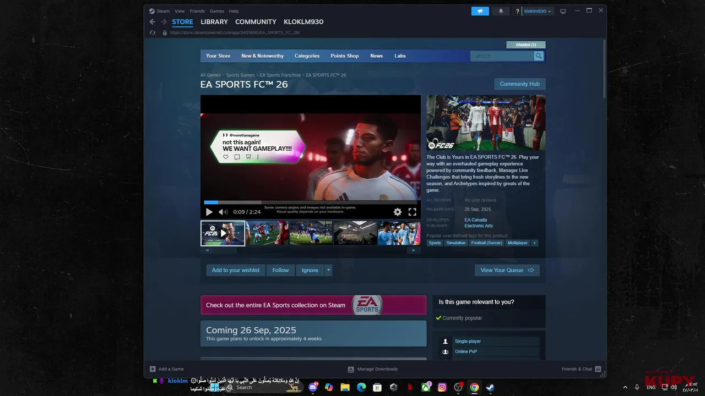This screenshot has height=396, width=705.
Task: Switch to the COMMUNITY tab
Action: (x=256, y=22)
